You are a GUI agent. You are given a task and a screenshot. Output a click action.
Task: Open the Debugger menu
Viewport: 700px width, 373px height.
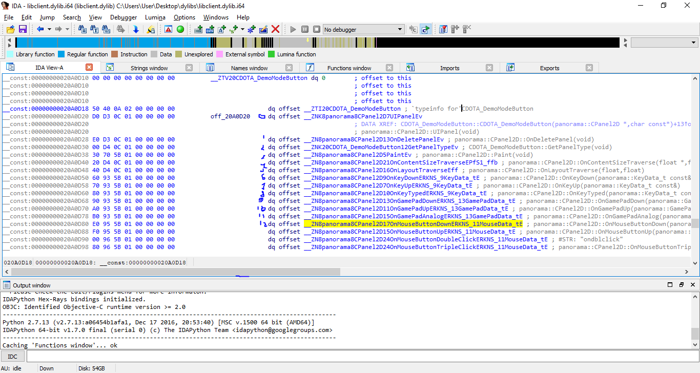pyautogui.click(x=123, y=17)
